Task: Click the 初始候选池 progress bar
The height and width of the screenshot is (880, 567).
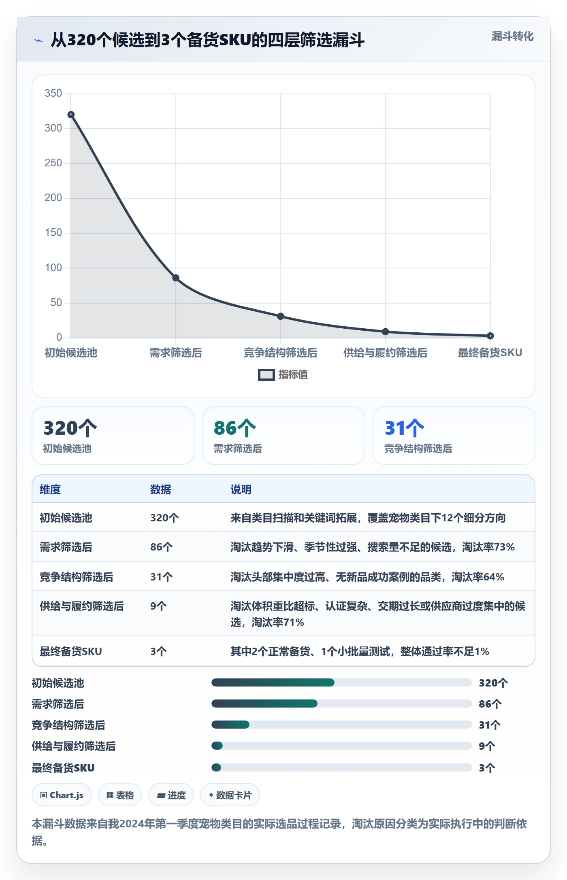Action: point(341,682)
